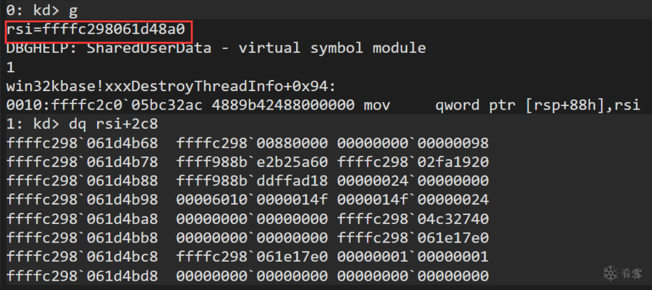Image resolution: width=652 pixels, height=290 pixels.
Task: Click memory address ffffc298`061d4b68
Action: (82, 143)
